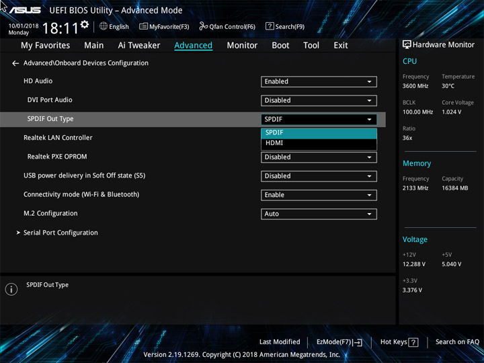Switch to the Tool tab
Viewport: 484px width, 363px height.
[x=311, y=46]
